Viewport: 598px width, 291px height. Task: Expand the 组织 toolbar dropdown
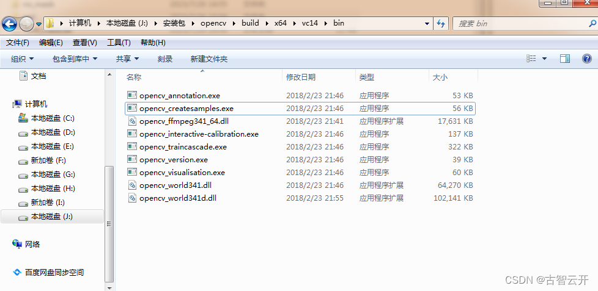tap(22, 59)
